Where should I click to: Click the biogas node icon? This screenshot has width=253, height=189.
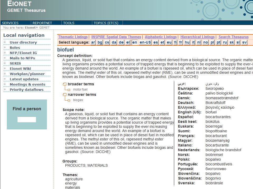(x=69, y=100)
